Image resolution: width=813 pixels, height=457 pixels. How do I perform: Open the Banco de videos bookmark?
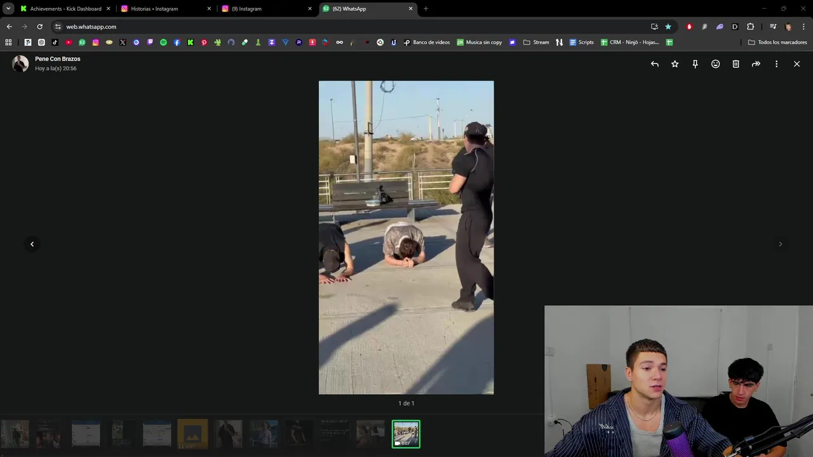point(427,43)
